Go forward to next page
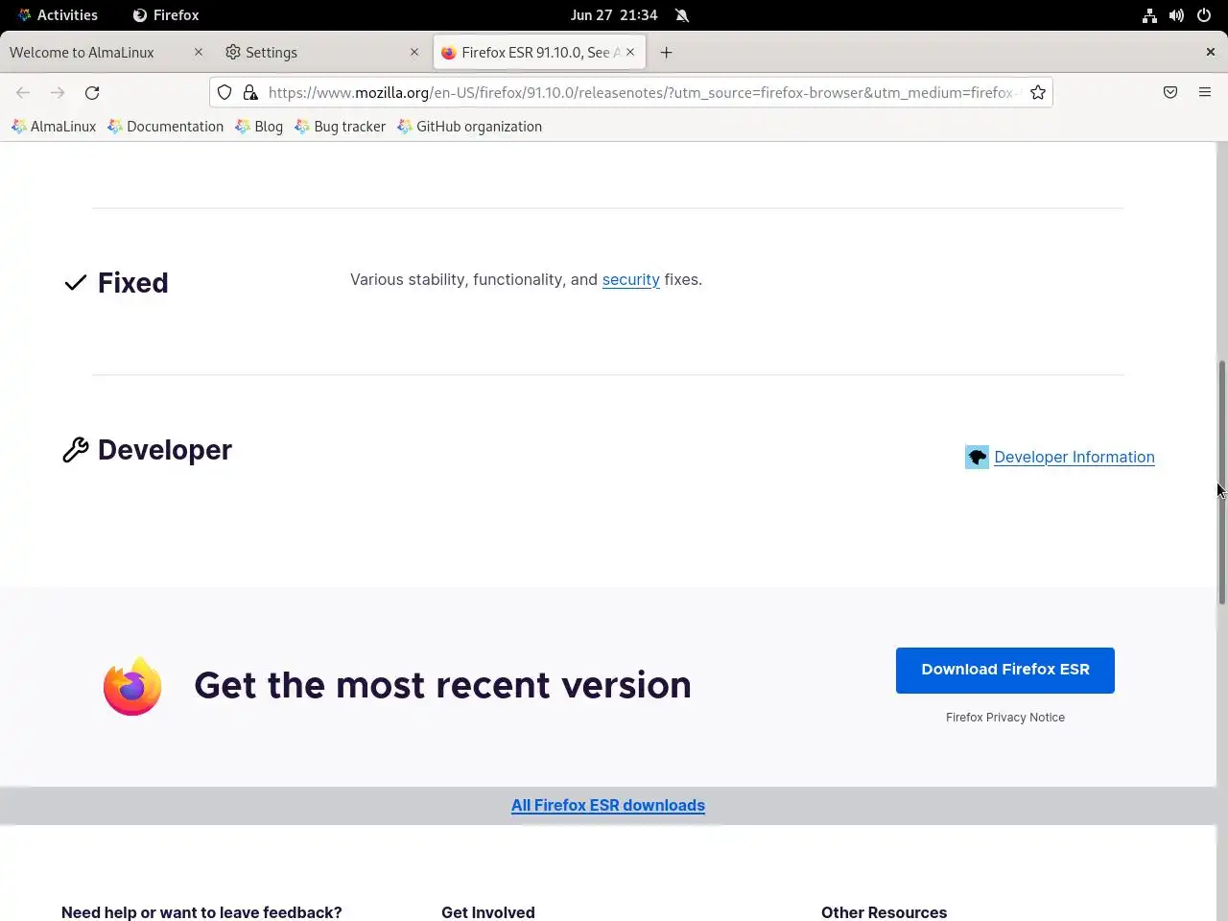Image resolution: width=1228 pixels, height=921 pixels. 58,92
